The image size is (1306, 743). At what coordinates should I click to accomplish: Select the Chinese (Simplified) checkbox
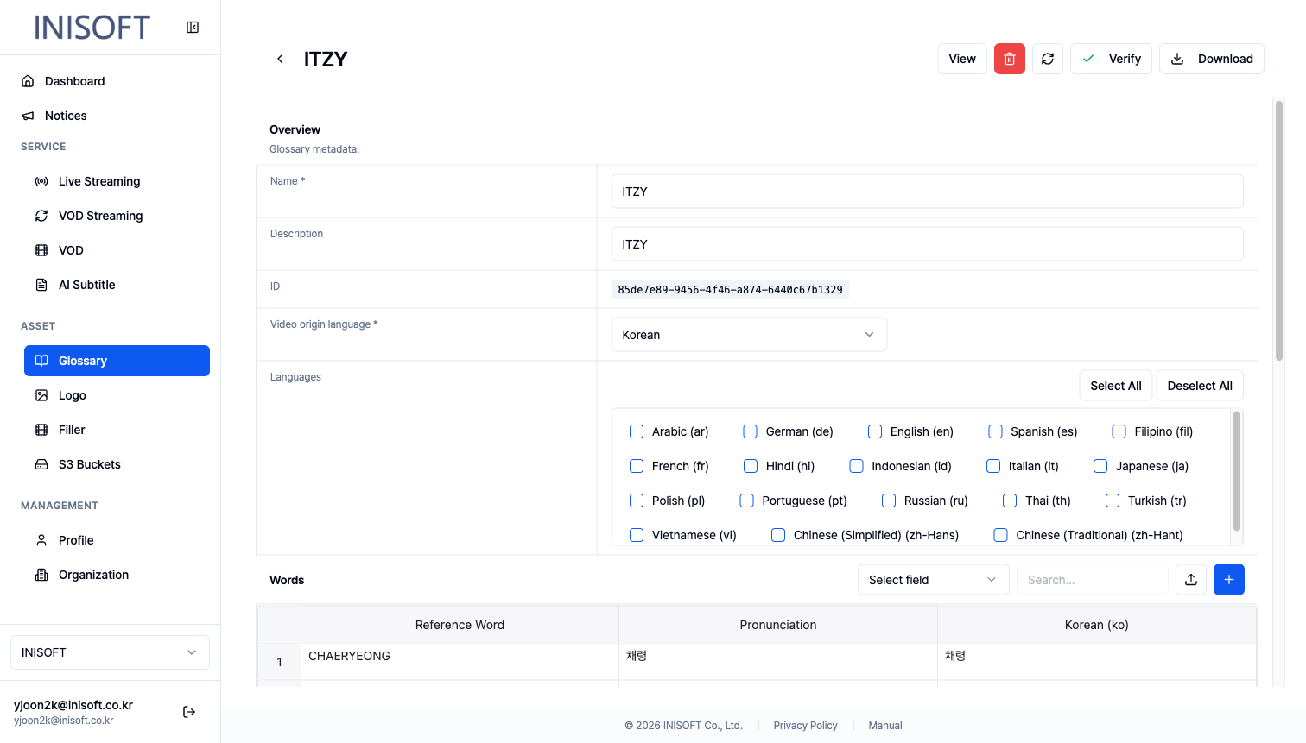pyautogui.click(x=778, y=535)
